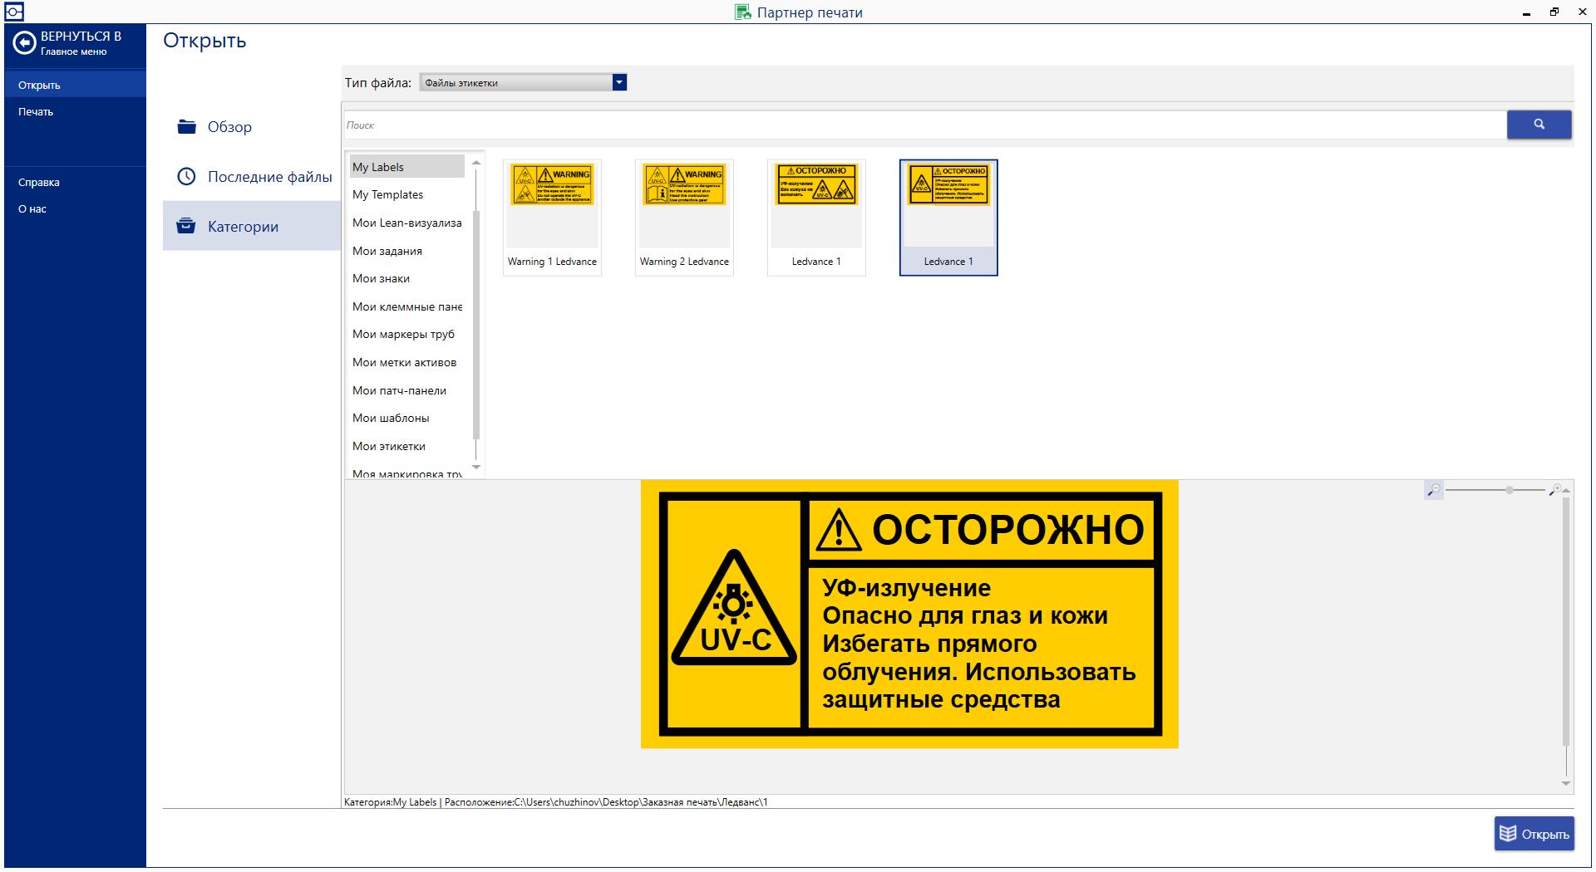Select the Мои знаки category
The width and height of the screenshot is (1596, 872).
[x=381, y=278]
